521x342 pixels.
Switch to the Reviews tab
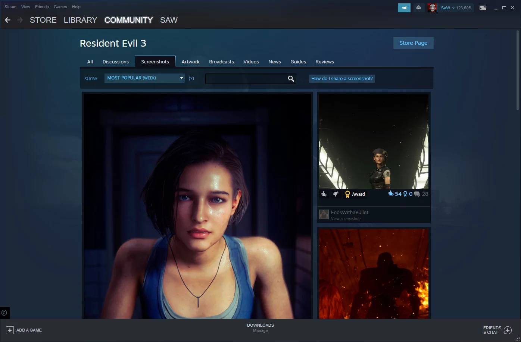point(325,62)
